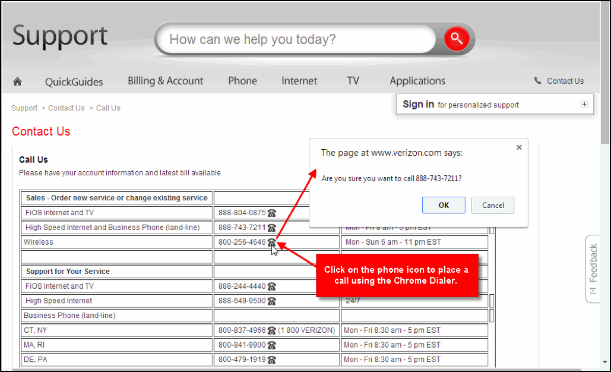Click the phone icon beside 800-479-1919
Viewport: 611px width, 372px height.
click(x=271, y=360)
